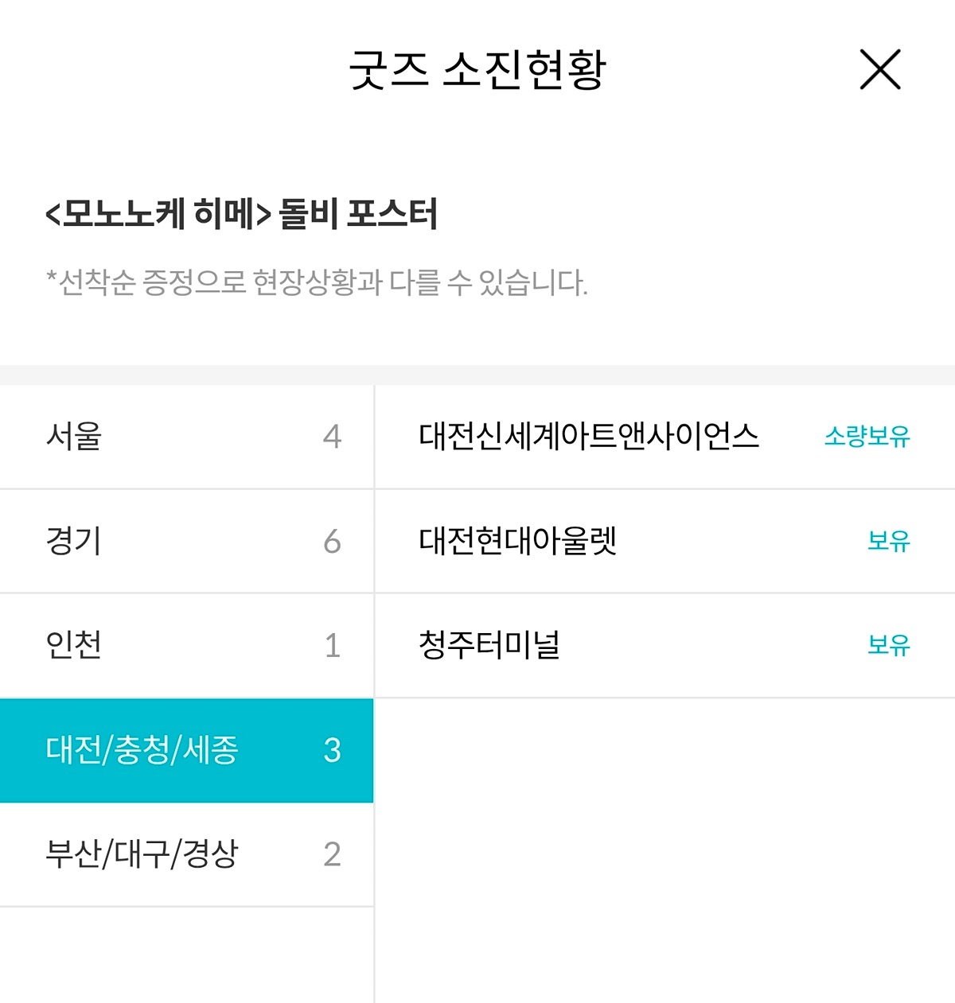Screen dimensions: 955x1003
Task: Click the 모노노케 히메 돌비 포스터 heading
Action: (x=242, y=214)
